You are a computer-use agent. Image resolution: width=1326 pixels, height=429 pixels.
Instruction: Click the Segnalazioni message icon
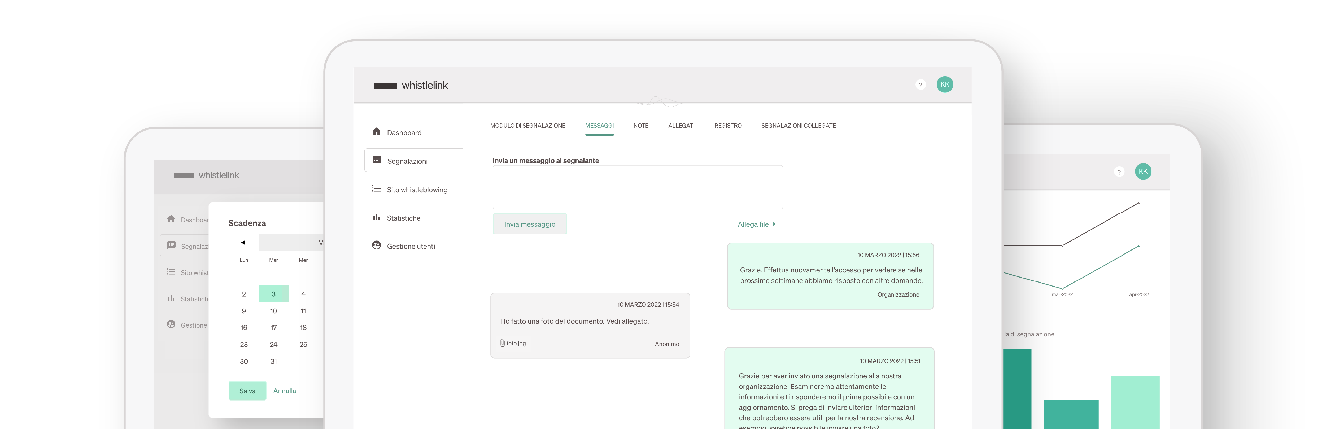click(x=376, y=160)
